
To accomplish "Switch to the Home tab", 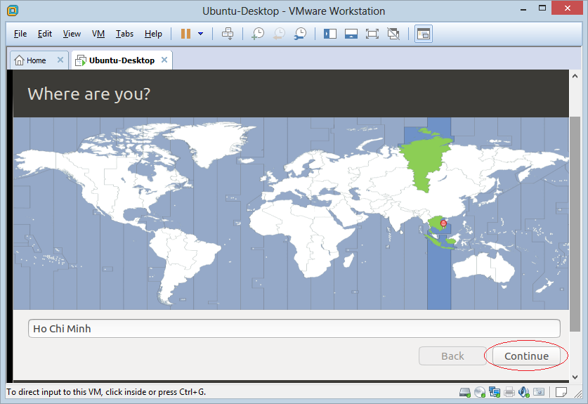I will (x=36, y=60).
